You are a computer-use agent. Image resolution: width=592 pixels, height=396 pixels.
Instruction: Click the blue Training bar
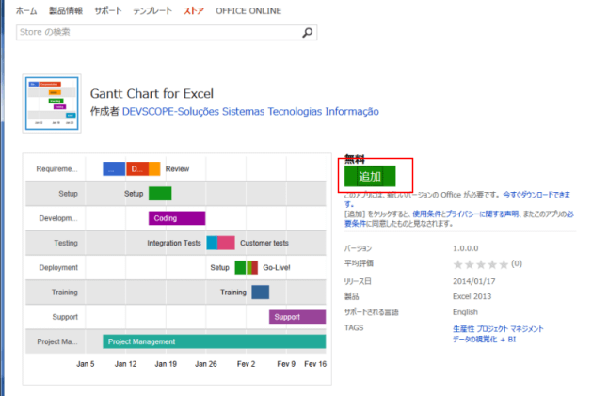261,293
